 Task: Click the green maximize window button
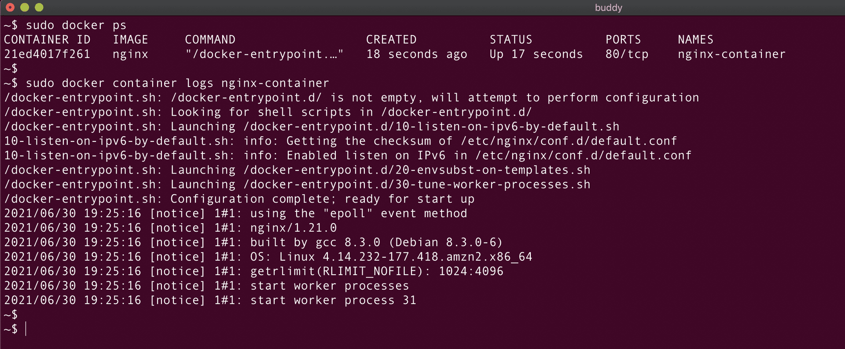click(x=39, y=7)
